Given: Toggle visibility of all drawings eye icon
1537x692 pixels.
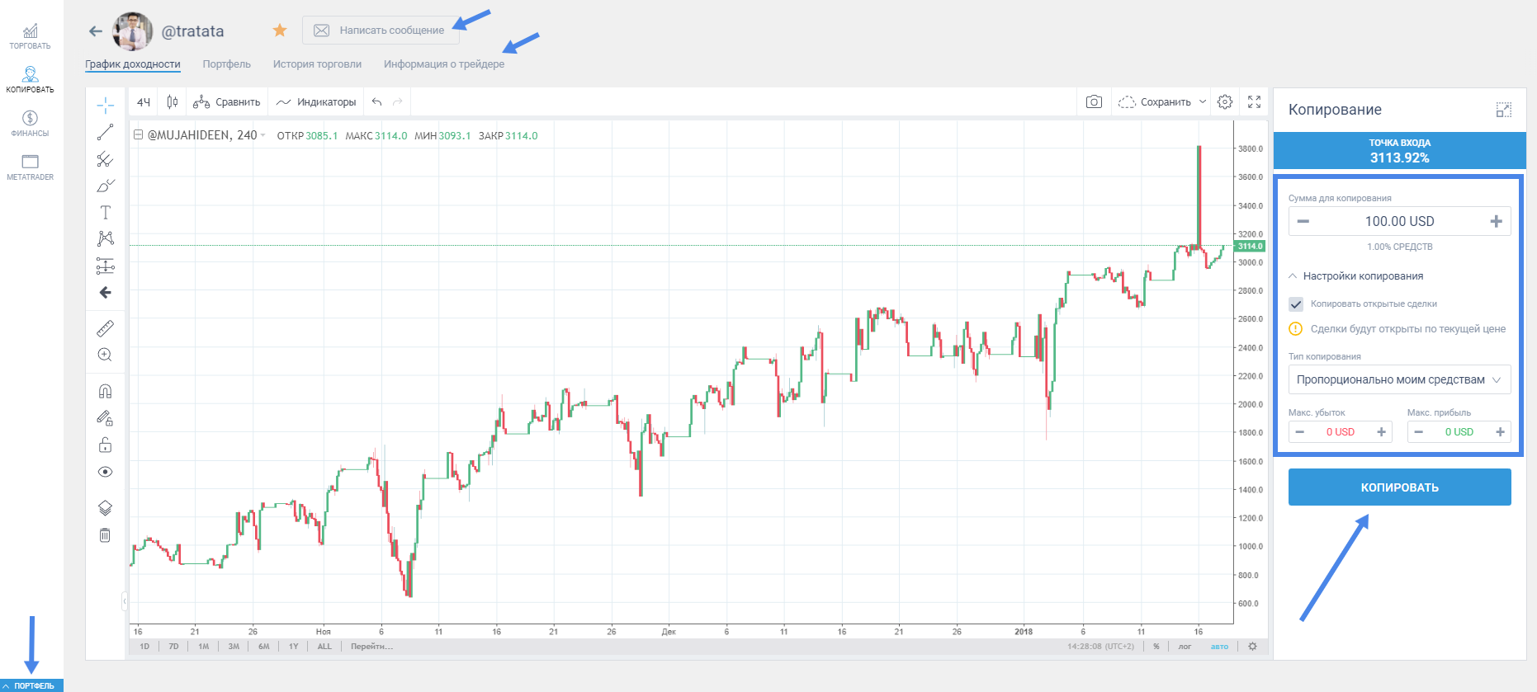Looking at the screenshot, I should [105, 472].
